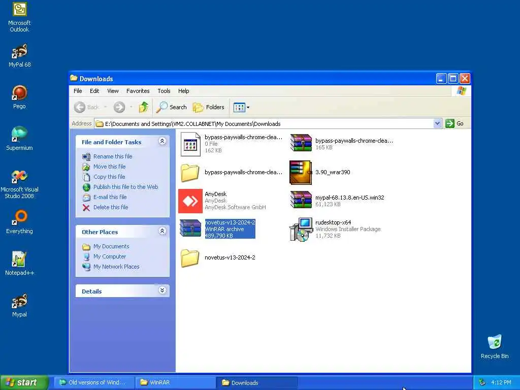This screenshot has height=390, width=520.
Task: Click the Windows flag logo in menu bar
Action: click(x=461, y=91)
